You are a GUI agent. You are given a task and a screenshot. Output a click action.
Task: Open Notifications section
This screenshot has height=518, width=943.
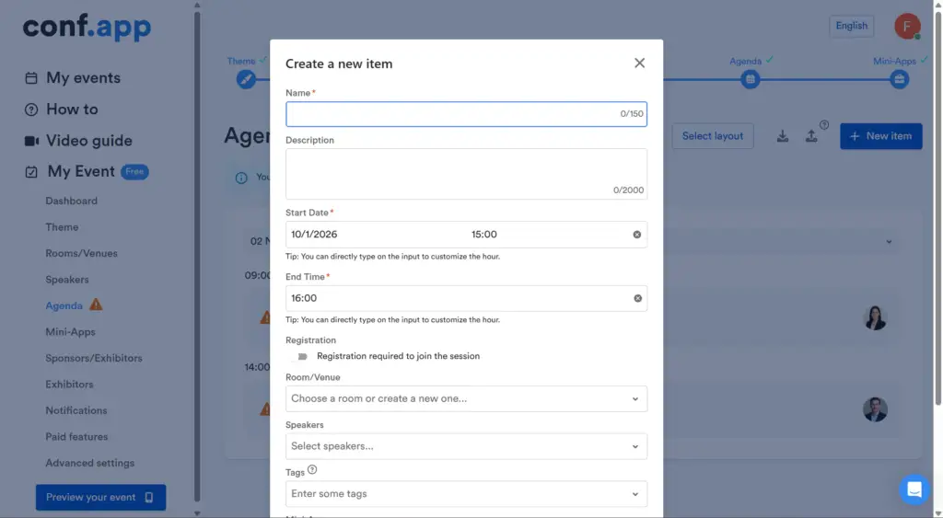point(76,410)
